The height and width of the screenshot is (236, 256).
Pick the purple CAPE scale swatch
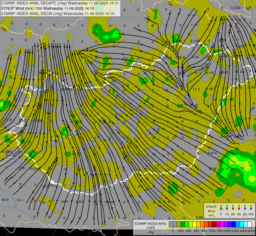pyautogui.click(x=226, y=224)
